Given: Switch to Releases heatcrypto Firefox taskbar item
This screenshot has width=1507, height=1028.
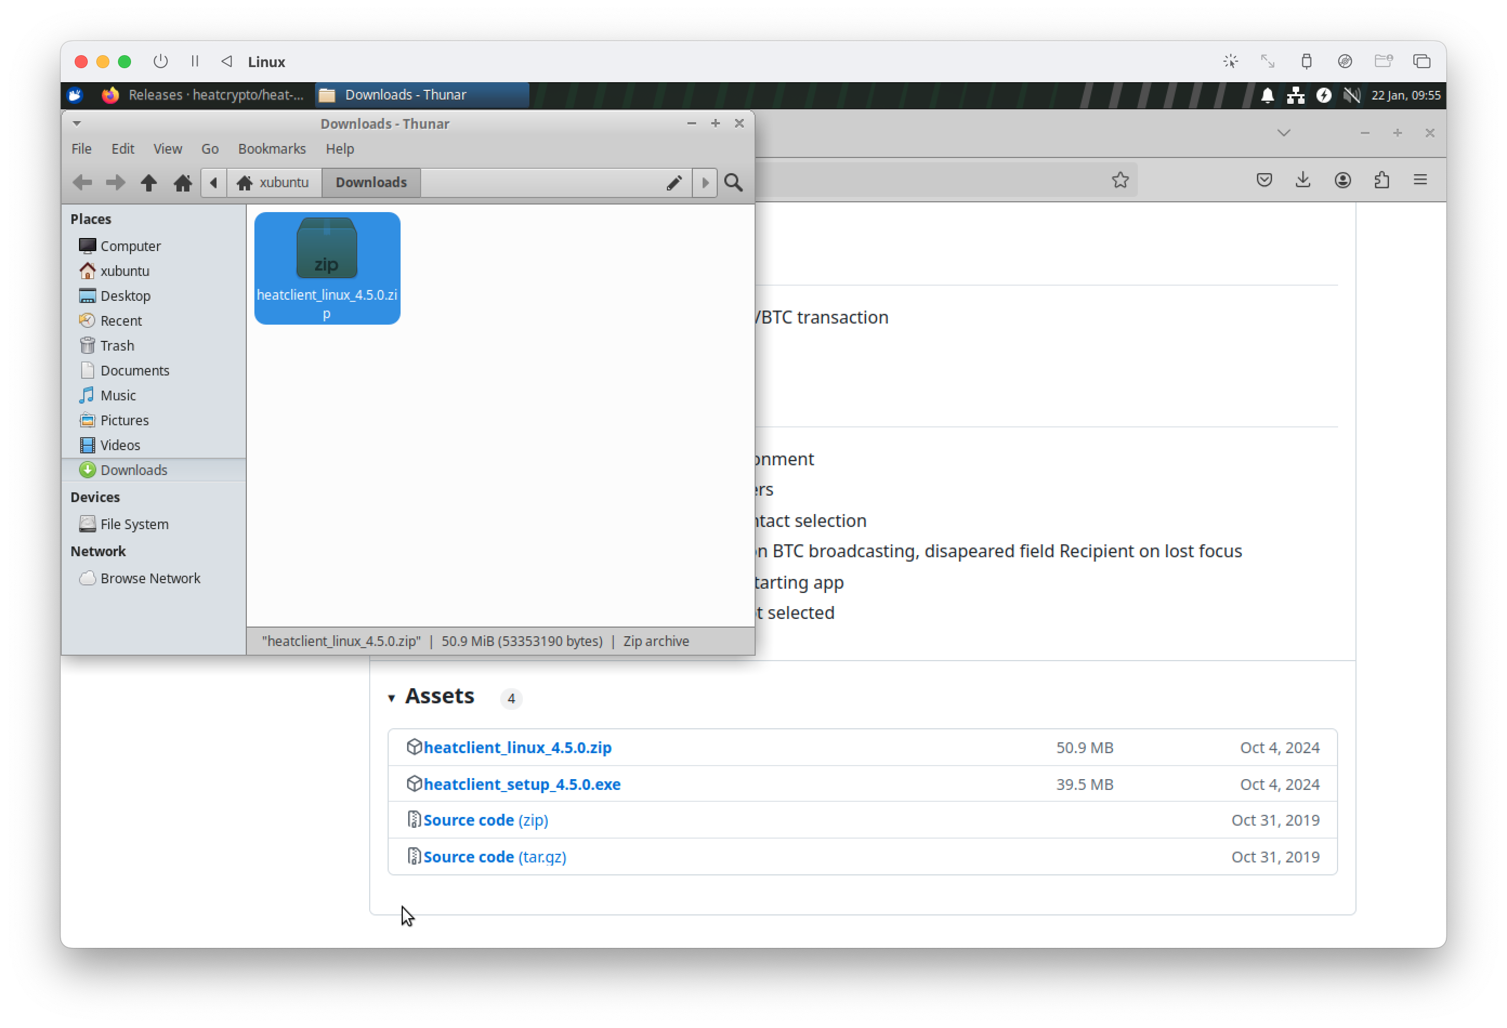Looking at the screenshot, I should tap(203, 95).
